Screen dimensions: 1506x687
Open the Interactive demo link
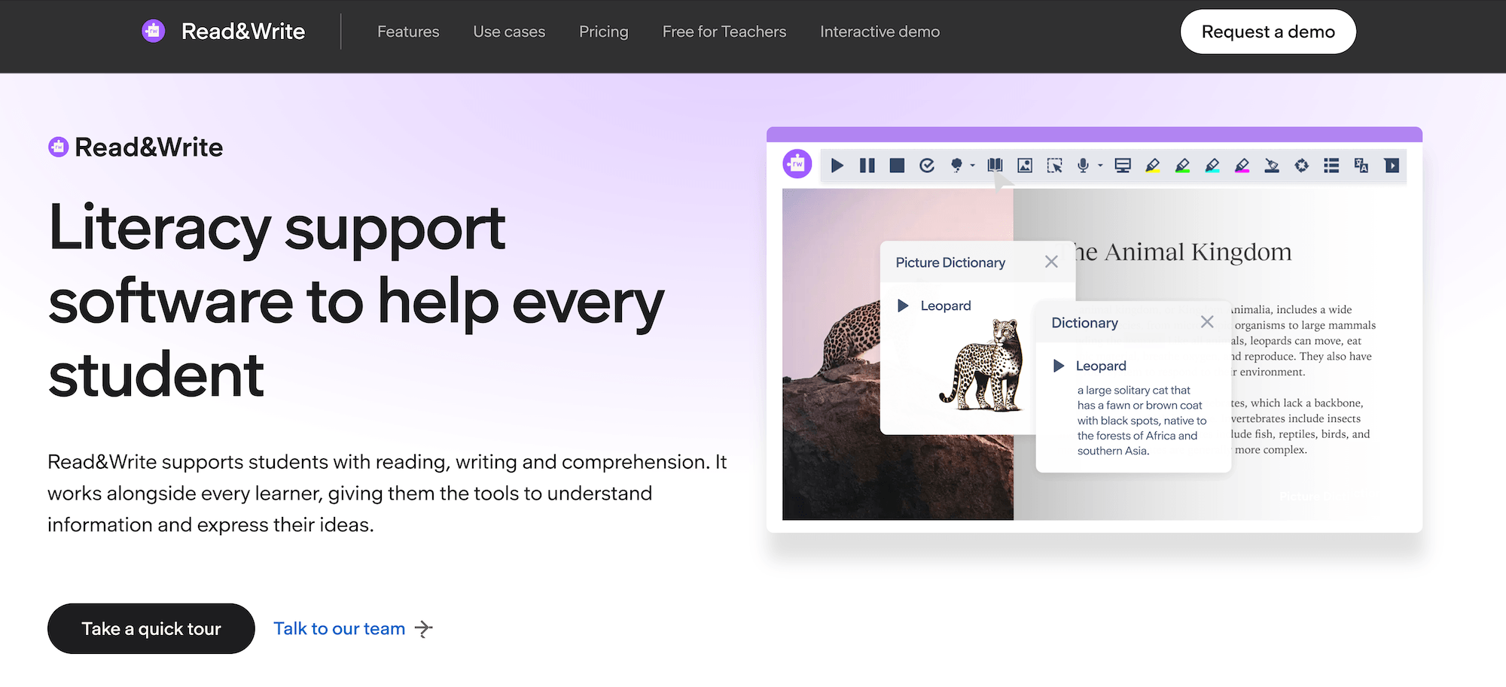point(880,32)
